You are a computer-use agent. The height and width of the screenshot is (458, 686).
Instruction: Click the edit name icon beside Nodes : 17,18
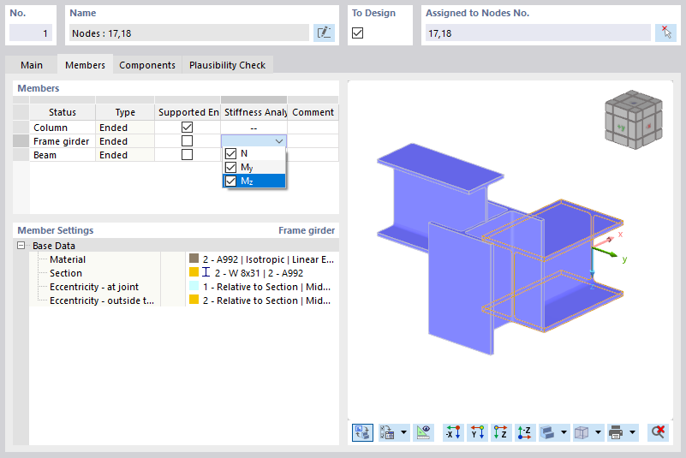[x=324, y=33]
